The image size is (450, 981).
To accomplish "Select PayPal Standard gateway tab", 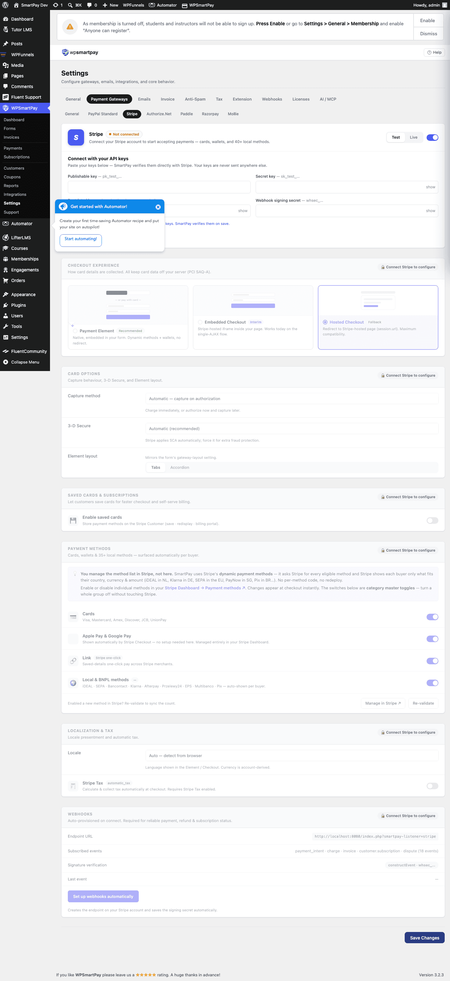I will coord(102,114).
